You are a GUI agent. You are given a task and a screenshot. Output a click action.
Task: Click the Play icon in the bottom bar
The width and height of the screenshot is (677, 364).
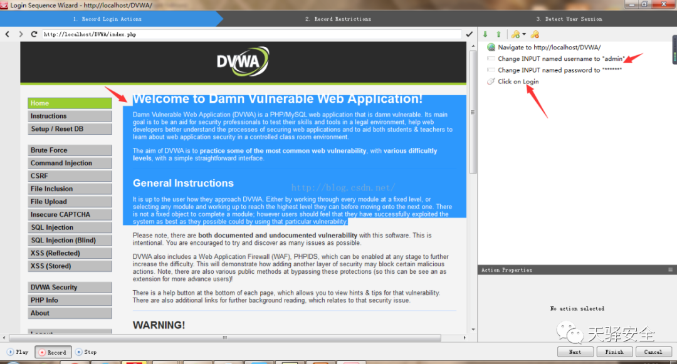[11, 352]
